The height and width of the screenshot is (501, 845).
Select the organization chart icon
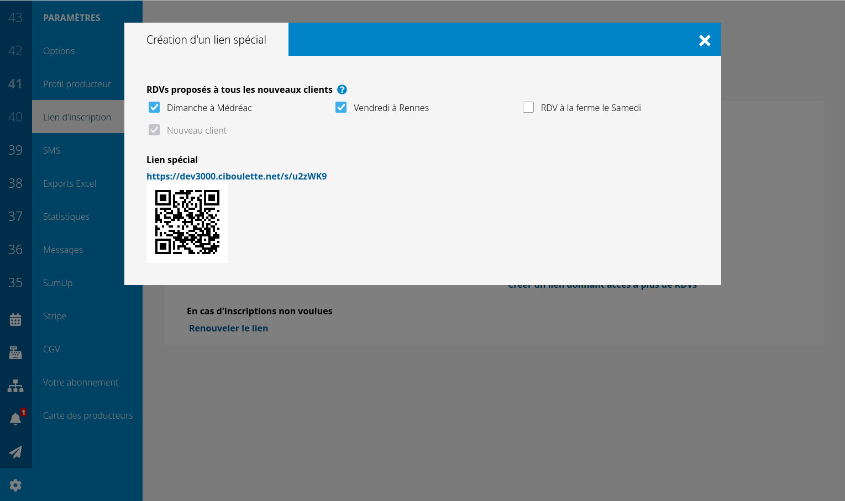15,386
